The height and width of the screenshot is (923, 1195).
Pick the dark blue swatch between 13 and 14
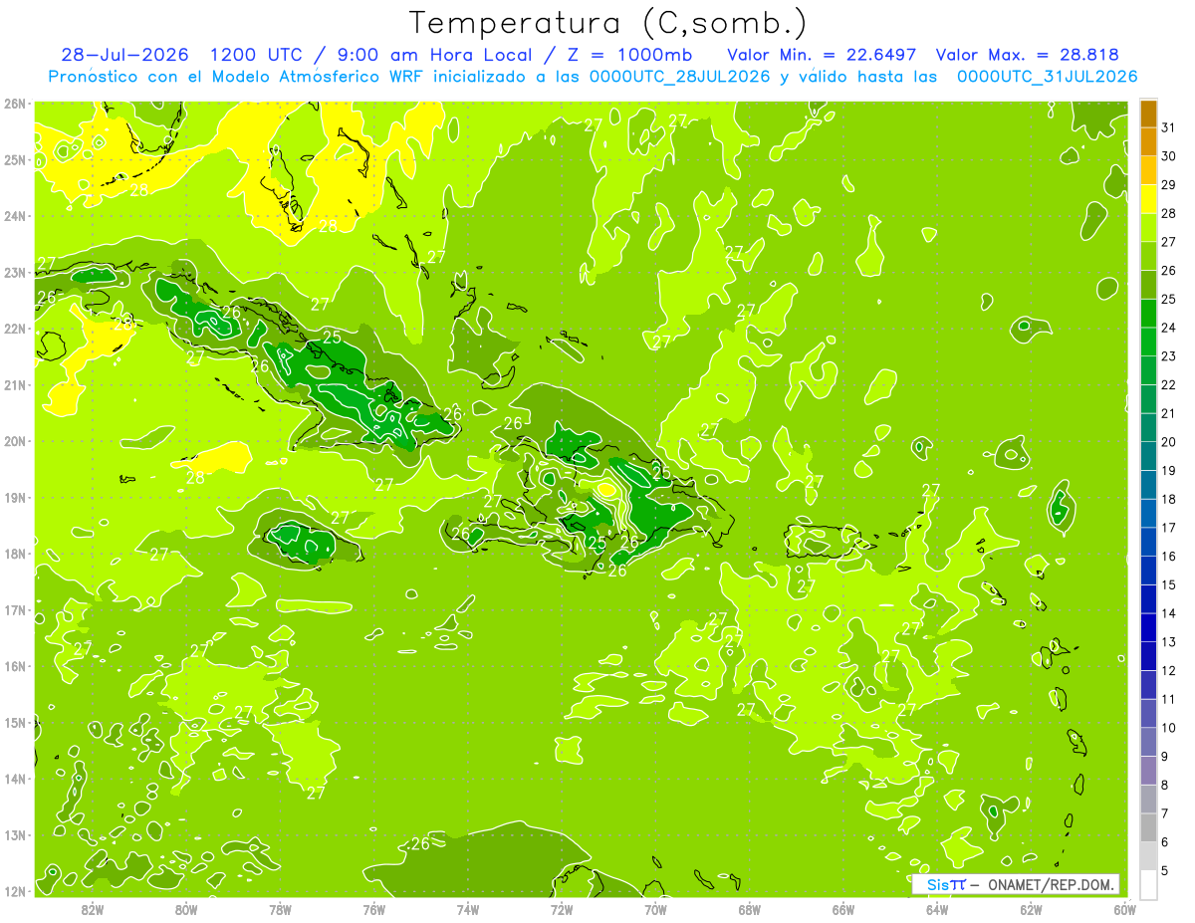coord(1148,628)
